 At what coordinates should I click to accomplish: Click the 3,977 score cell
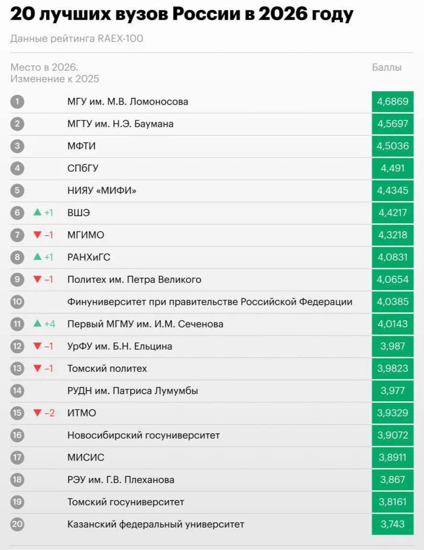tap(392, 390)
